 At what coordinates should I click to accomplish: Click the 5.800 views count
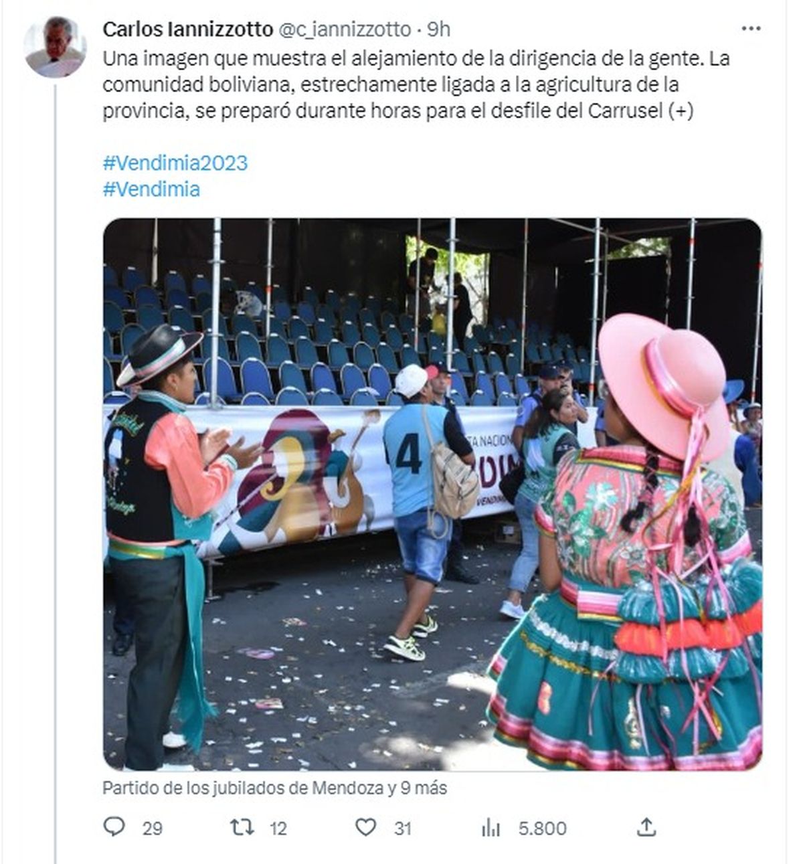click(543, 829)
